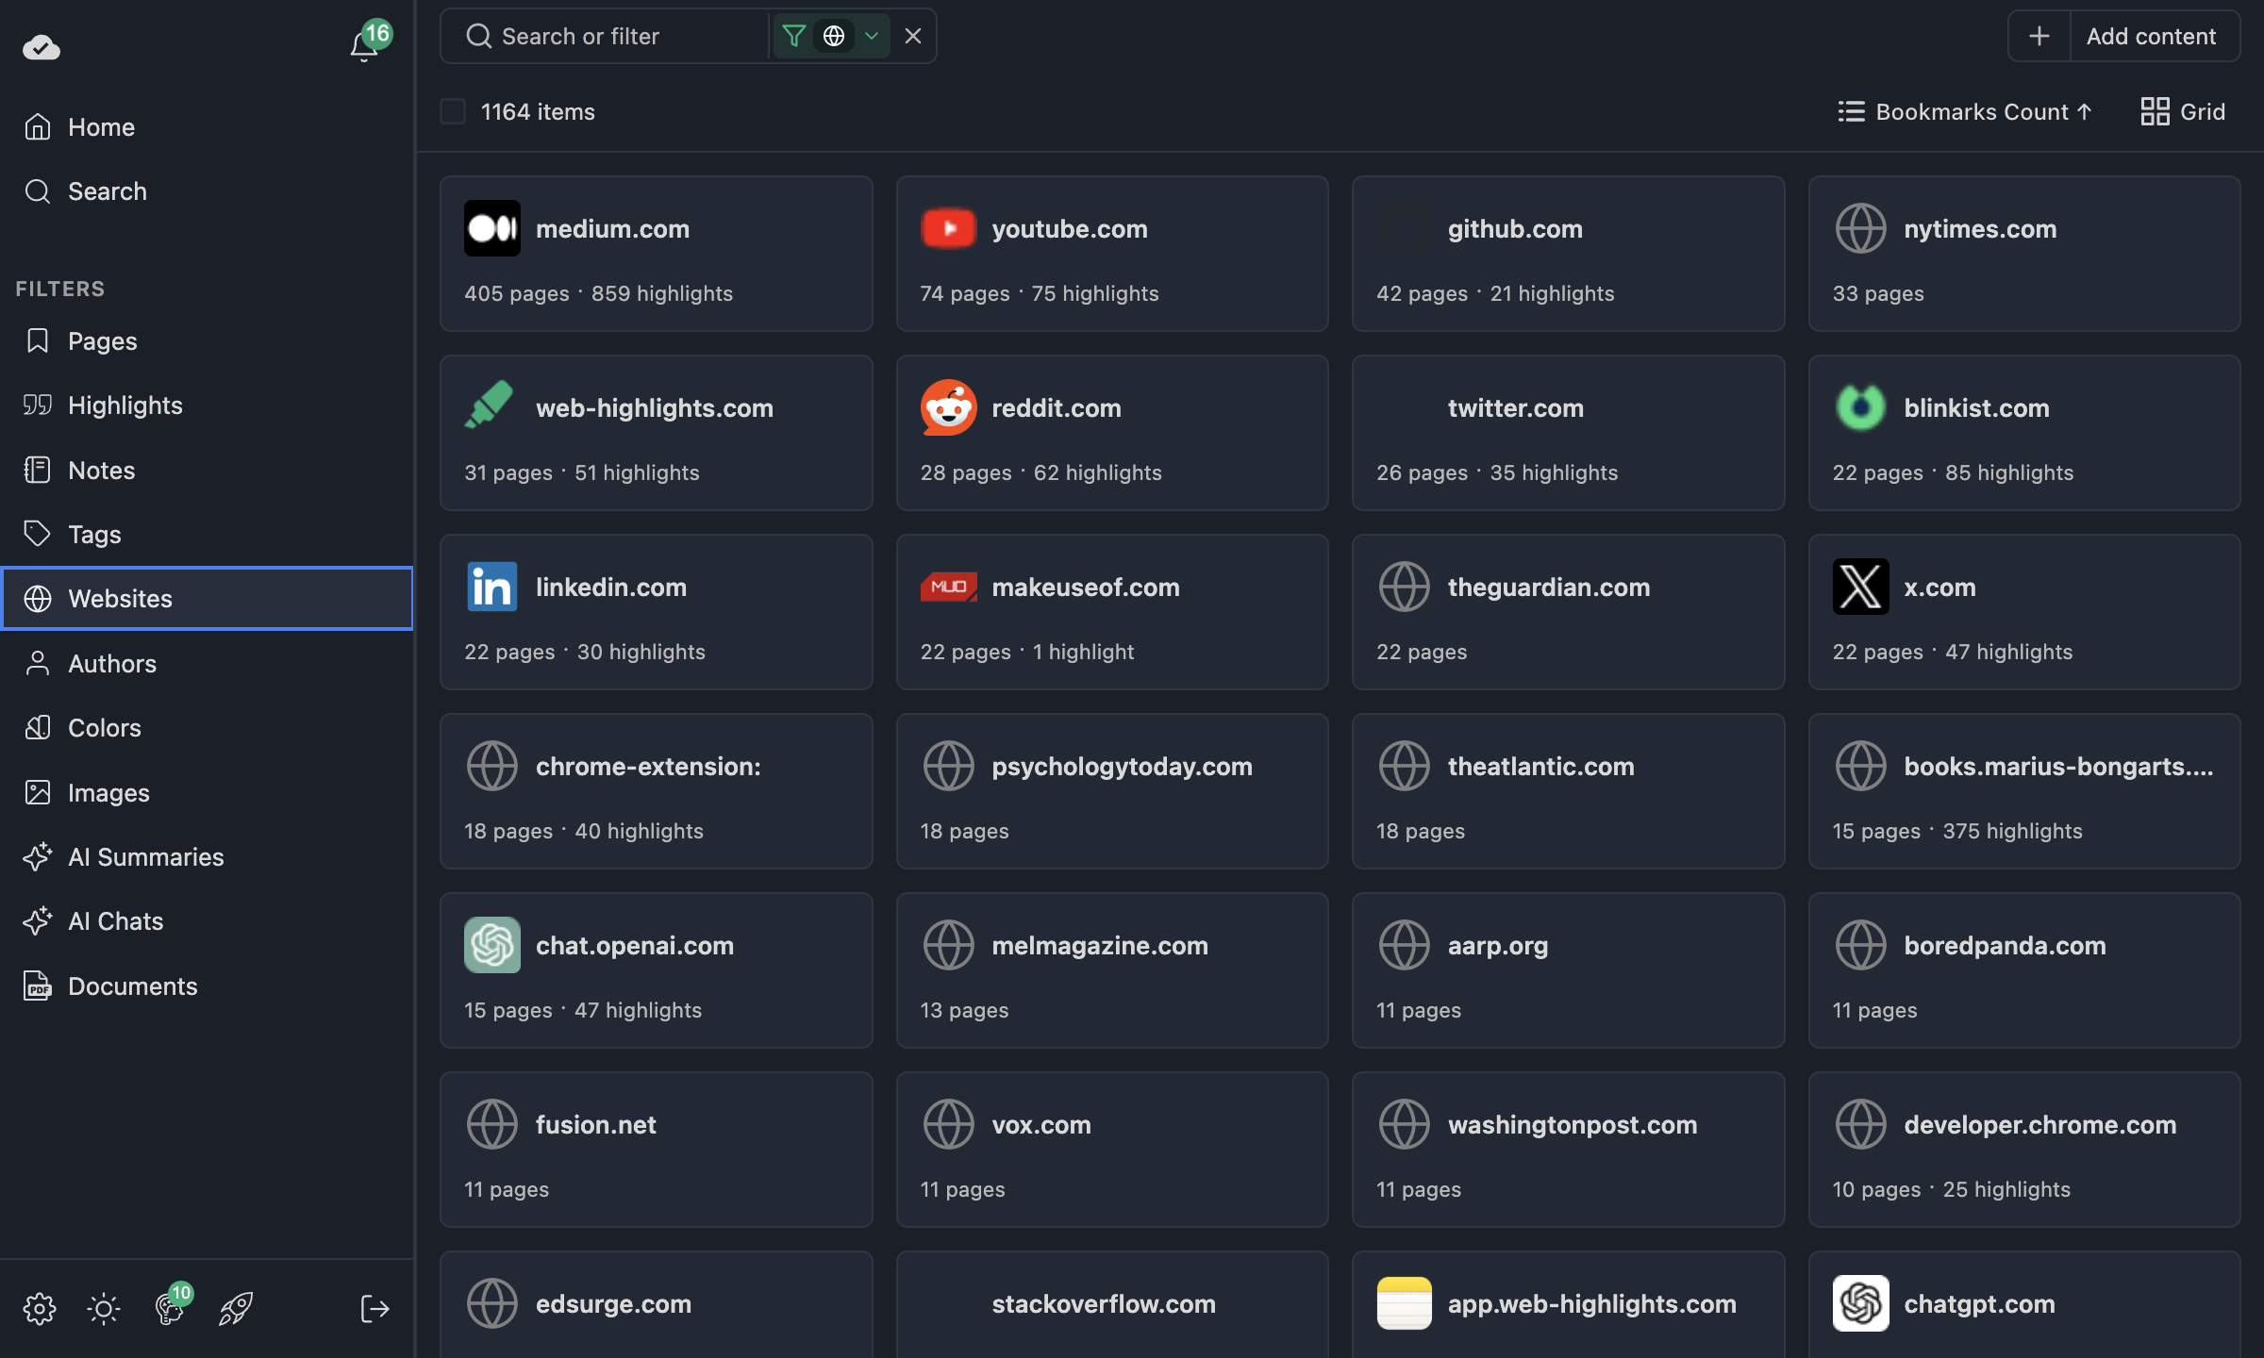Clear the active website filter with the X
Image resolution: width=2264 pixels, height=1358 pixels.
coord(911,36)
